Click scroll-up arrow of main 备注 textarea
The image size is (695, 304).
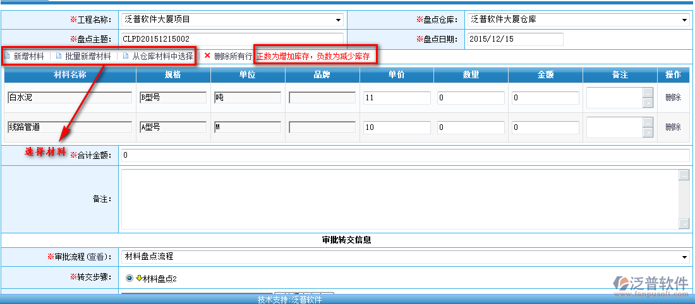click(x=684, y=175)
